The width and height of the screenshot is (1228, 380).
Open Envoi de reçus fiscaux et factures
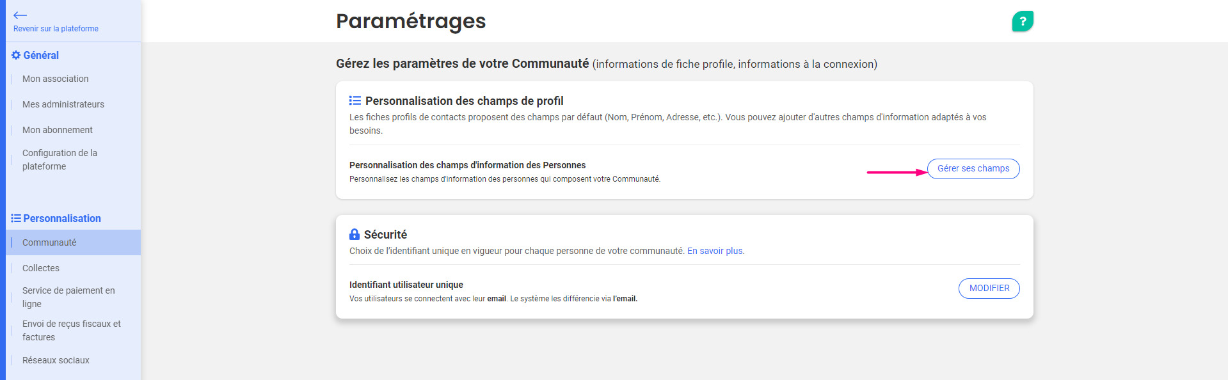click(x=73, y=330)
